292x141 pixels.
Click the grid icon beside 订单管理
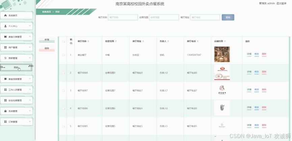(x=5, y=122)
